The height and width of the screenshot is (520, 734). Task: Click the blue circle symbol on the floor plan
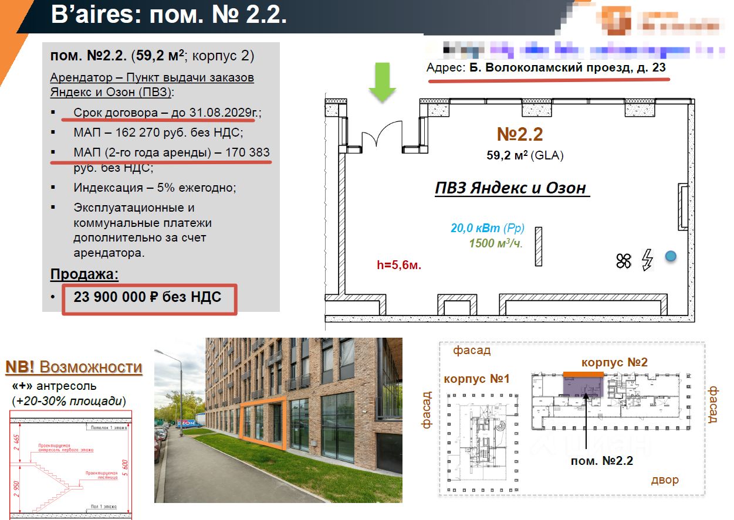[671, 256]
